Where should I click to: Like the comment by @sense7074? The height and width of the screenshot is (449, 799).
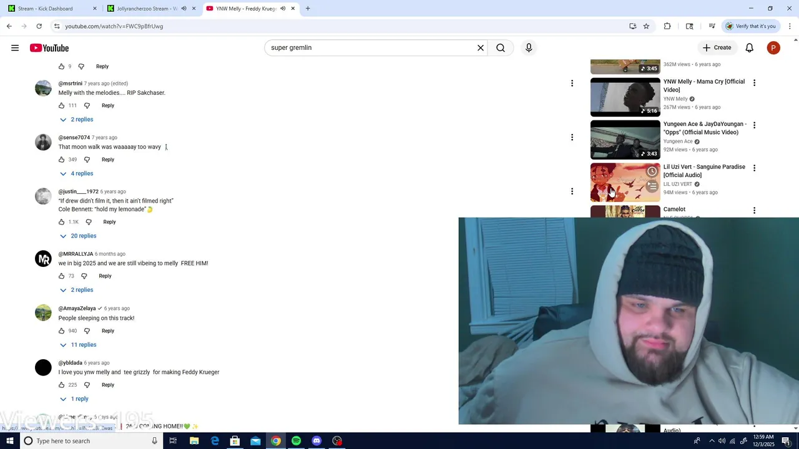(61, 160)
